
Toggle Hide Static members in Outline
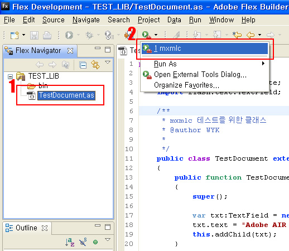pos(83,242)
